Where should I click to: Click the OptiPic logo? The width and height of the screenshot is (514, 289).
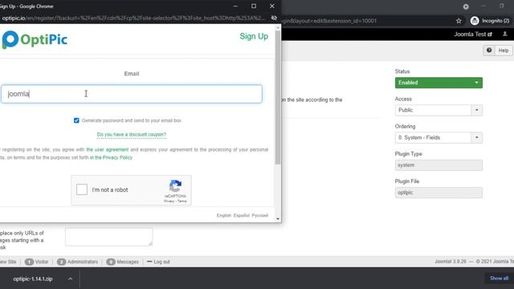click(35, 39)
